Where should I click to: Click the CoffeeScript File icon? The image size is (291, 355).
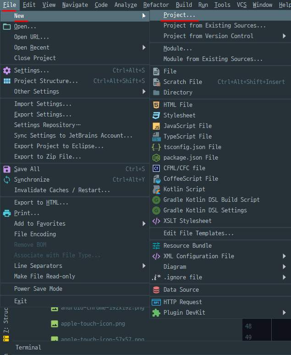(157, 179)
